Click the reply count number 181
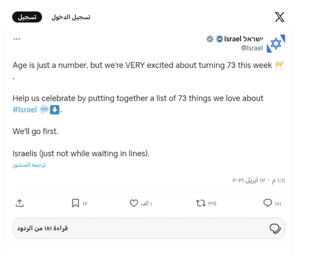This screenshot has width=309, height=255. 278,204
